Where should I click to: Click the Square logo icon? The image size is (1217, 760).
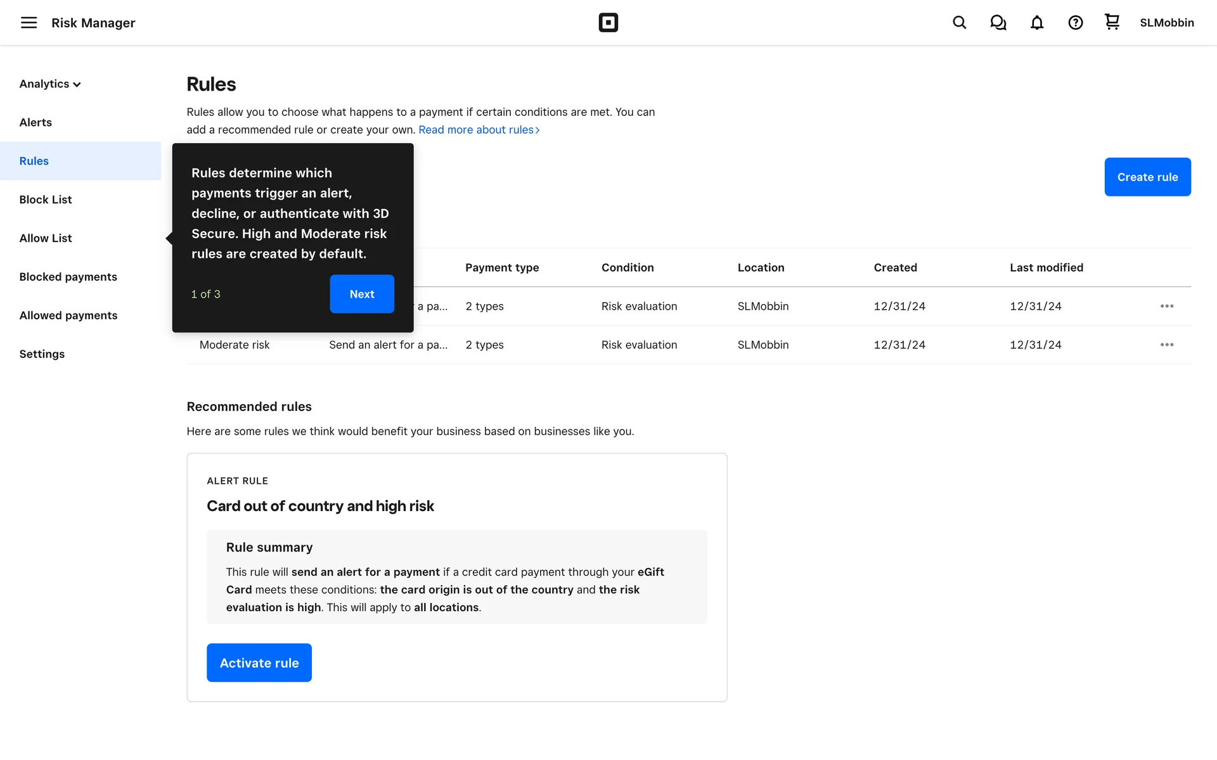click(x=608, y=23)
